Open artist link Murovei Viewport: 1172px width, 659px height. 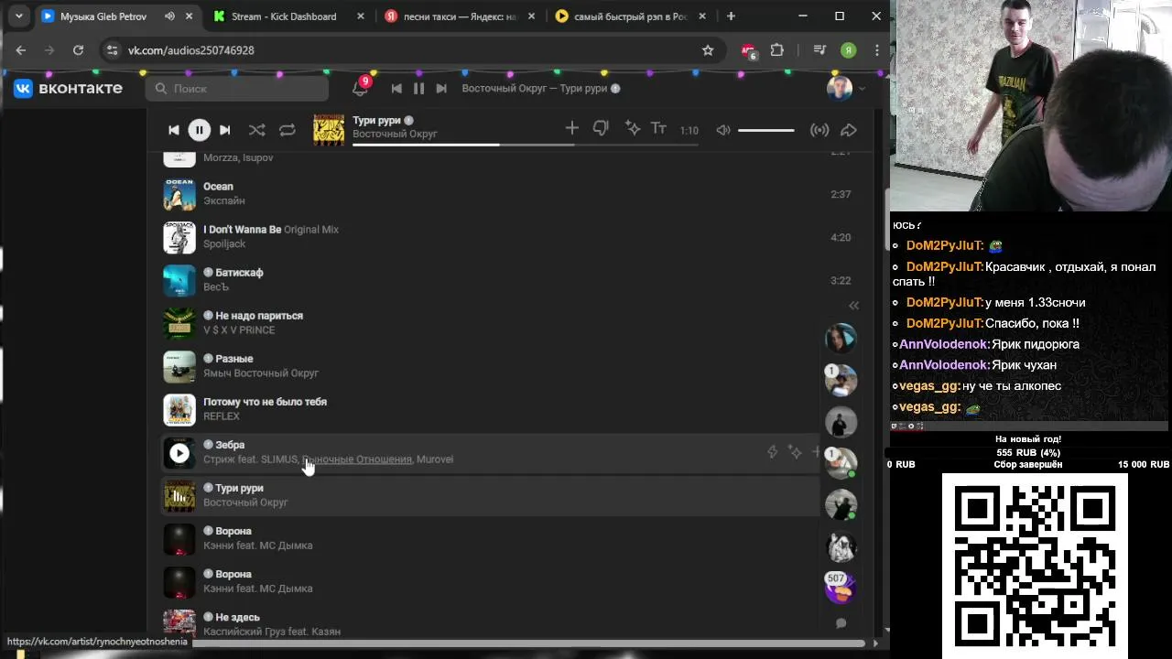[435, 459]
